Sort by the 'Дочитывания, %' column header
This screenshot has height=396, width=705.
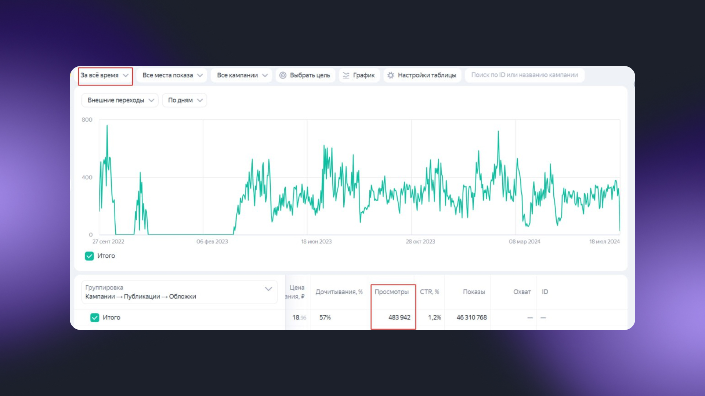339,292
